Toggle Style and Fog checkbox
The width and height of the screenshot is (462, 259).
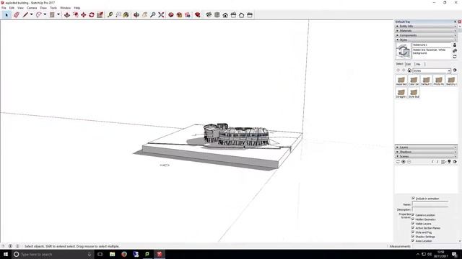pos(413,232)
